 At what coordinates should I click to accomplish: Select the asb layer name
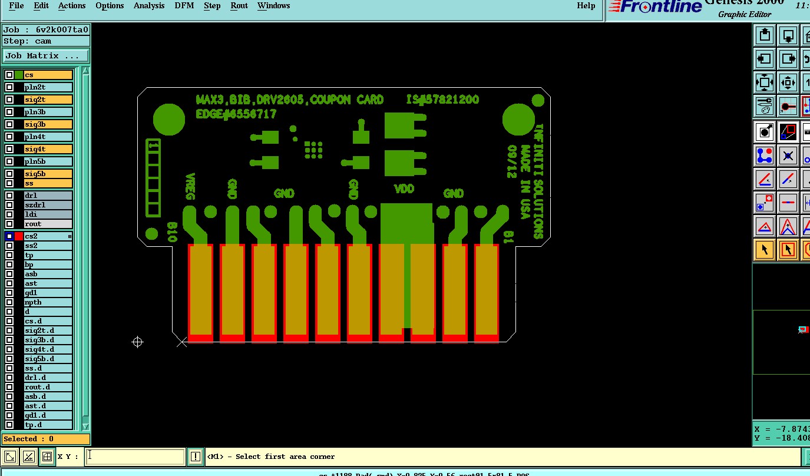[48, 274]
